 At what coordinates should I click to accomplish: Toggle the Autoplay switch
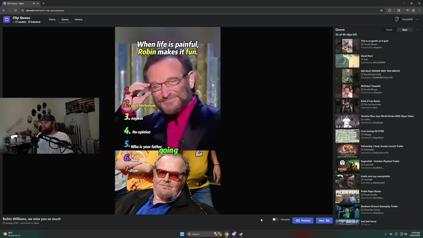(x=275, y=219)
